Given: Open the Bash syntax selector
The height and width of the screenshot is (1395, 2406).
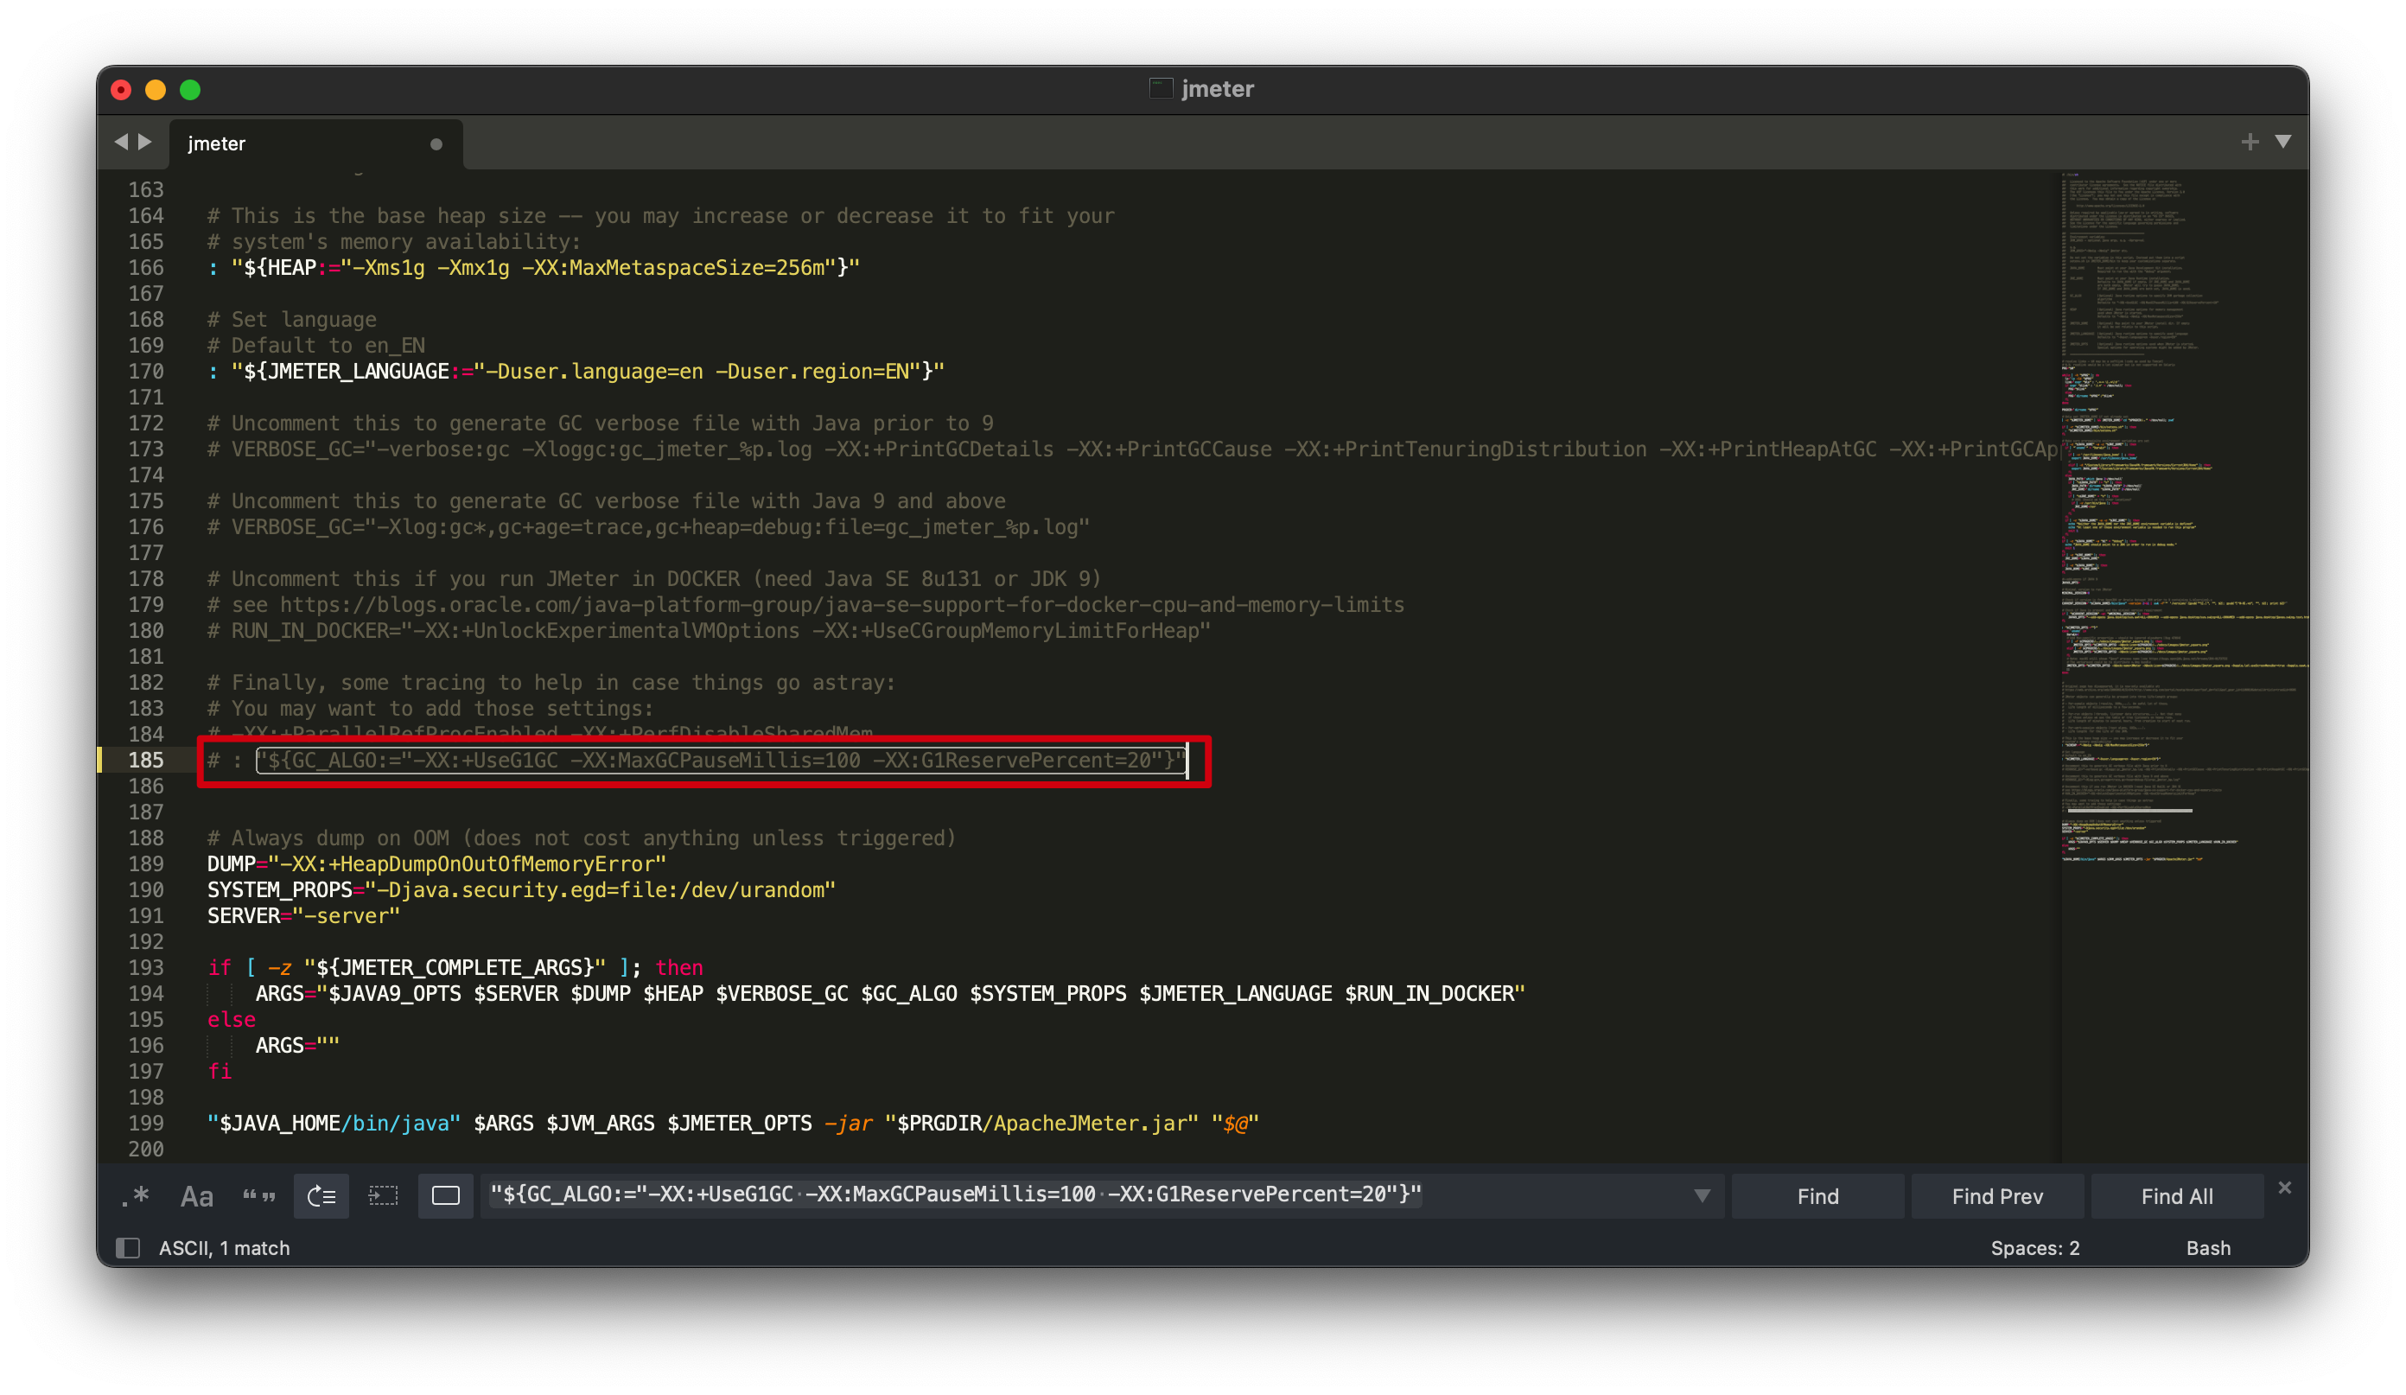Looking at the screenshot, I should tap(2208, 1248).
